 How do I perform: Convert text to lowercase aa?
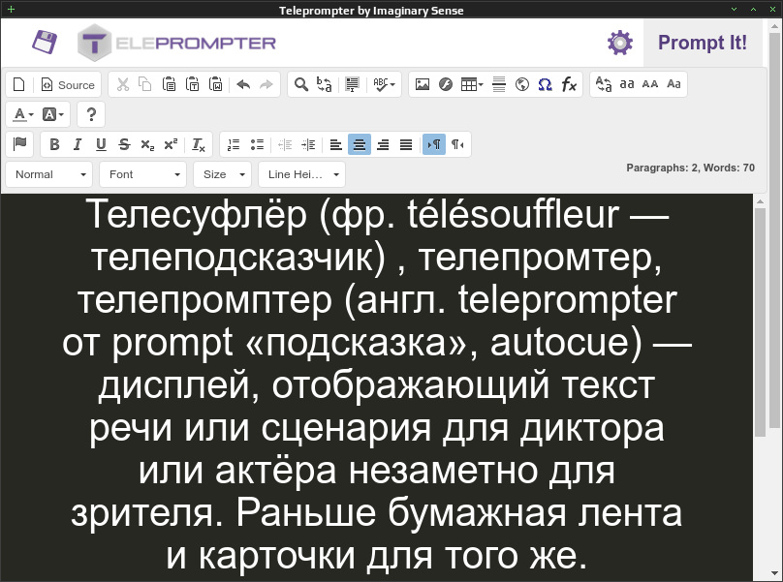627,84
